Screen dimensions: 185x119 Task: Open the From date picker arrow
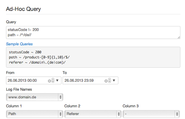coord(57,80)
